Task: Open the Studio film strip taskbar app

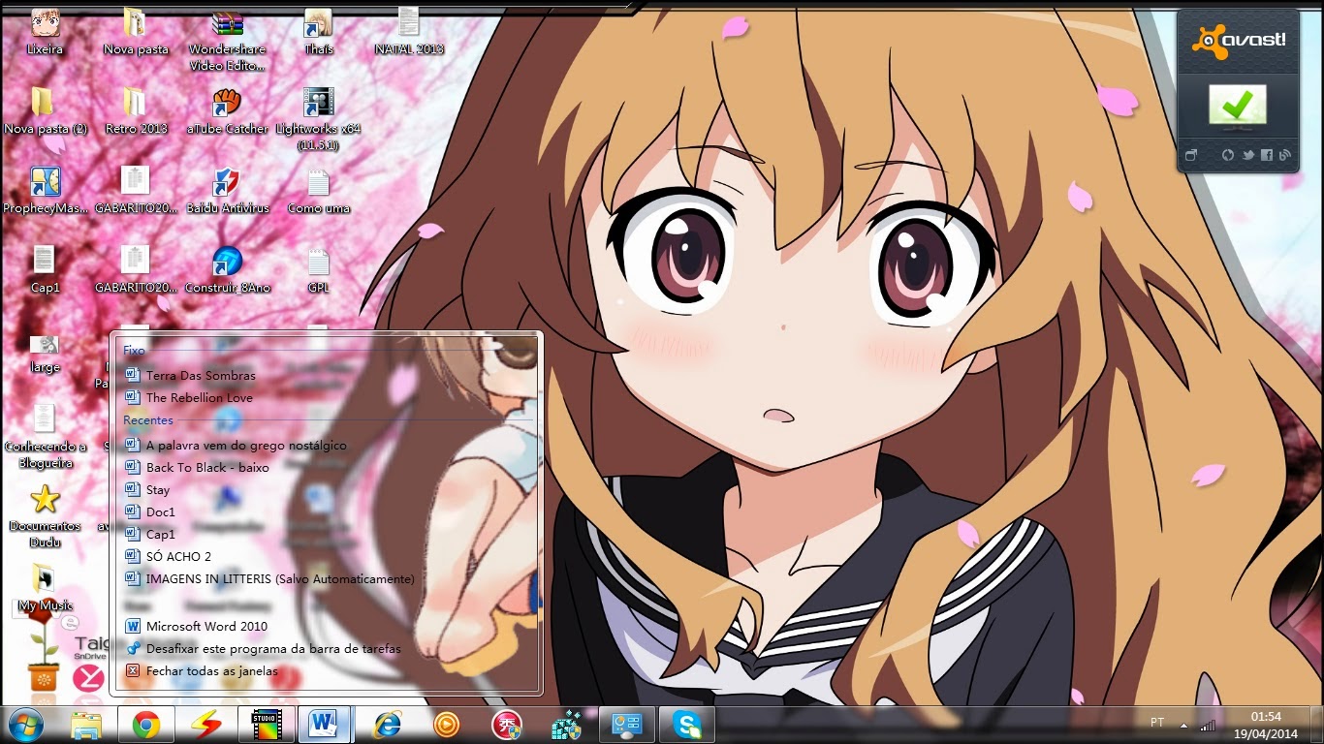Action: click(266, 725)
